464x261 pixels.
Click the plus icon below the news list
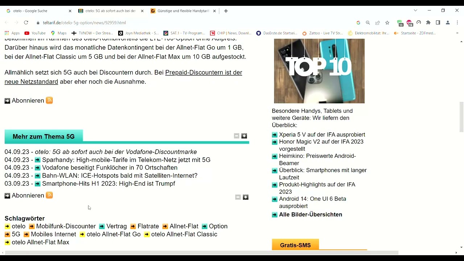click(x=245, y=197)
